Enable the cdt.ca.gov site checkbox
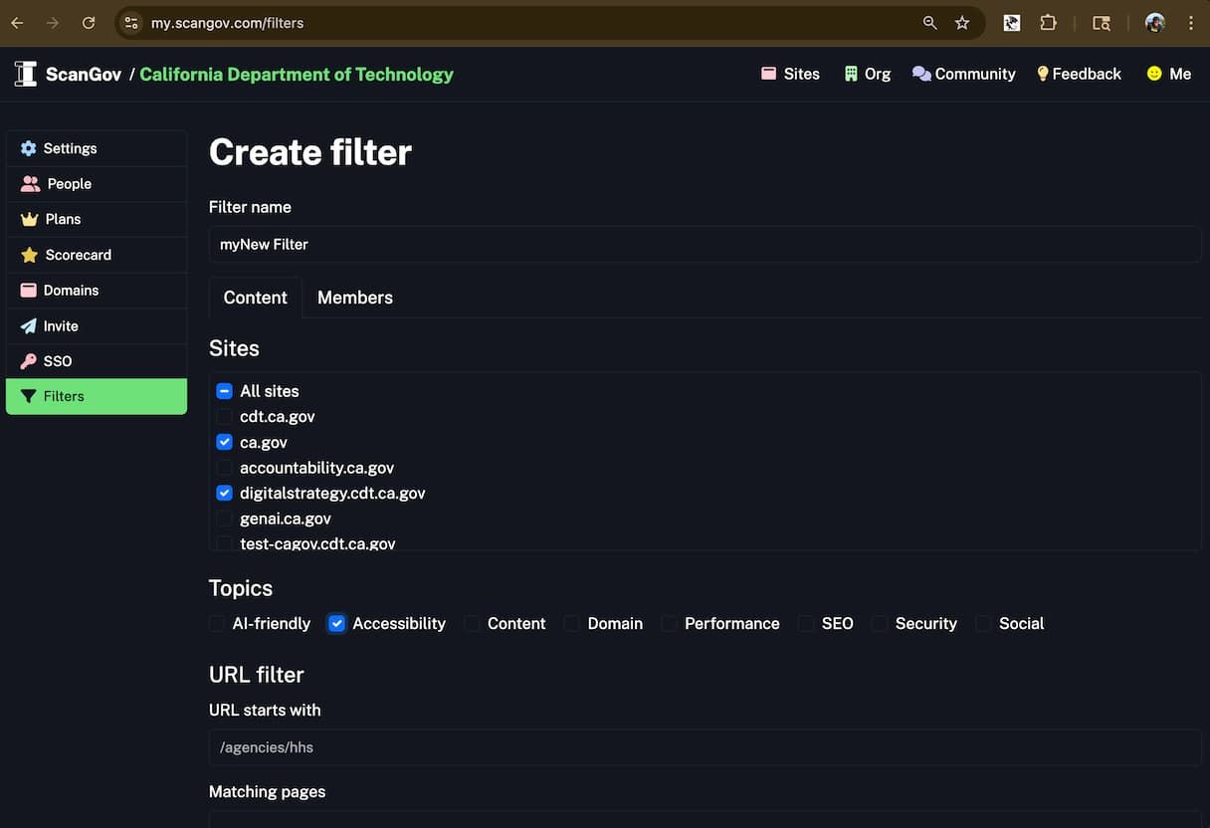The height and width of the screenshot is (828, 1210). pyautogui.click(x=224, y=416)
